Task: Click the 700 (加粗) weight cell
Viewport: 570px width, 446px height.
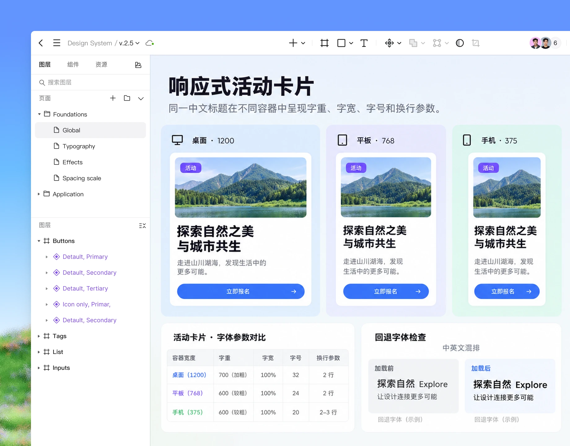Action: pyautogui.click(x=233, y=375)
